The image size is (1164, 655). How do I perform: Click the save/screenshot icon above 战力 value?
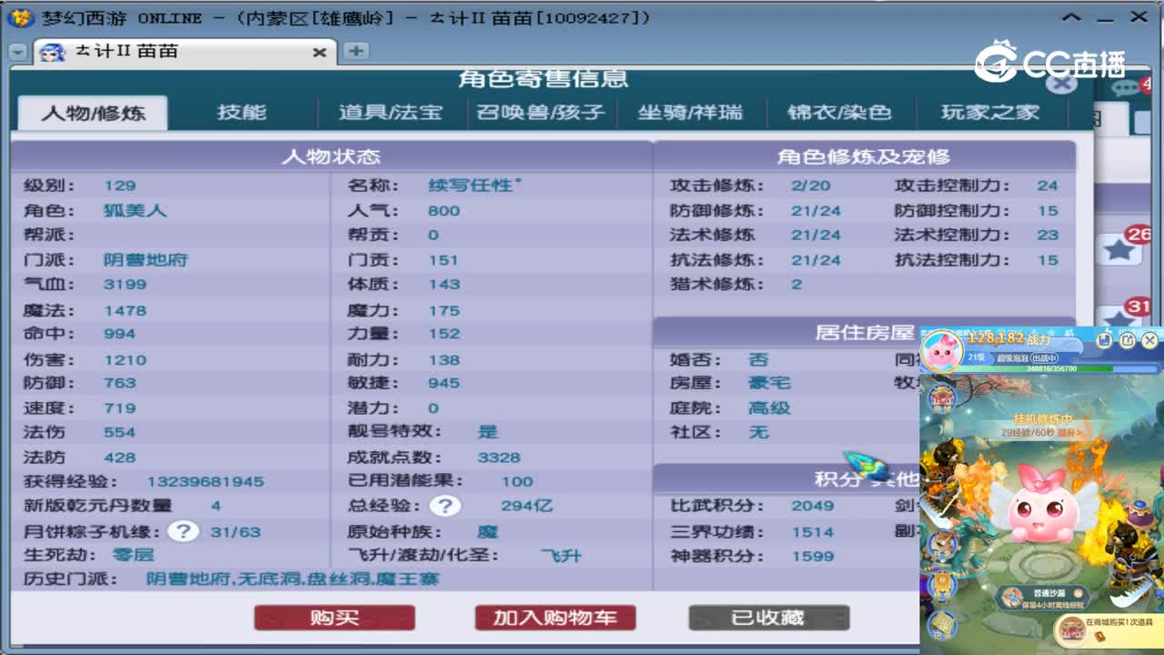point(1104,340)
